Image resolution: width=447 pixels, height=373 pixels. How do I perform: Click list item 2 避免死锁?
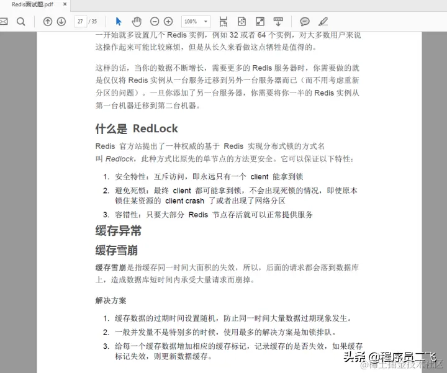coord(230,195)
